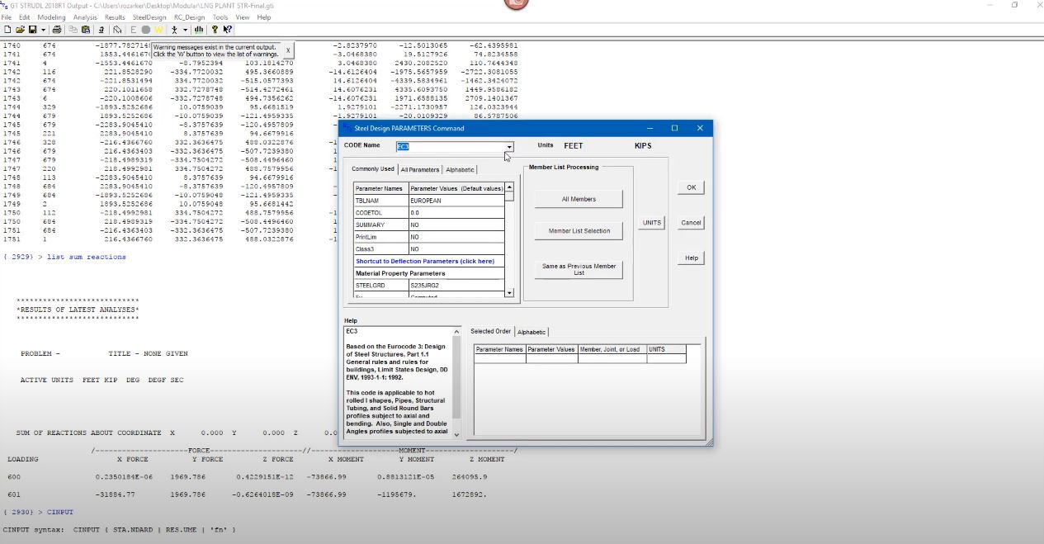Open the Help menu in menu bar
1044x544 pixels.
coord(264,17)
